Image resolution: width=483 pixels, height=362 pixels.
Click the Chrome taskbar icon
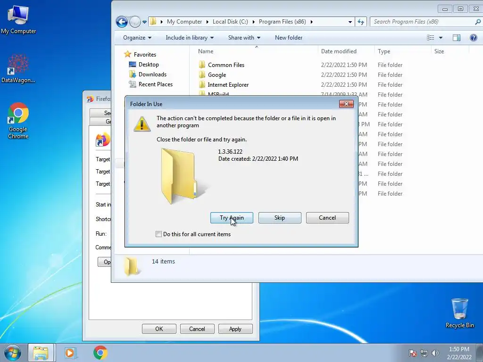100,353
